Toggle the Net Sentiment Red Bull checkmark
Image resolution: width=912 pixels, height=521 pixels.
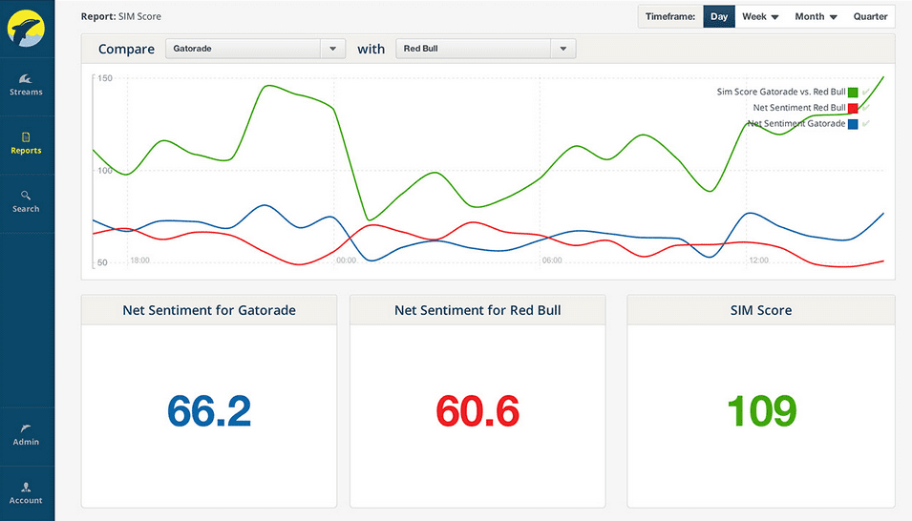coord(865,108)
